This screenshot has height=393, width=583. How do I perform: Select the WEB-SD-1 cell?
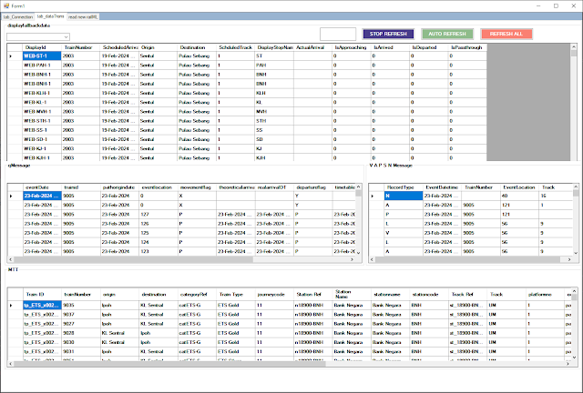point(42,139)
